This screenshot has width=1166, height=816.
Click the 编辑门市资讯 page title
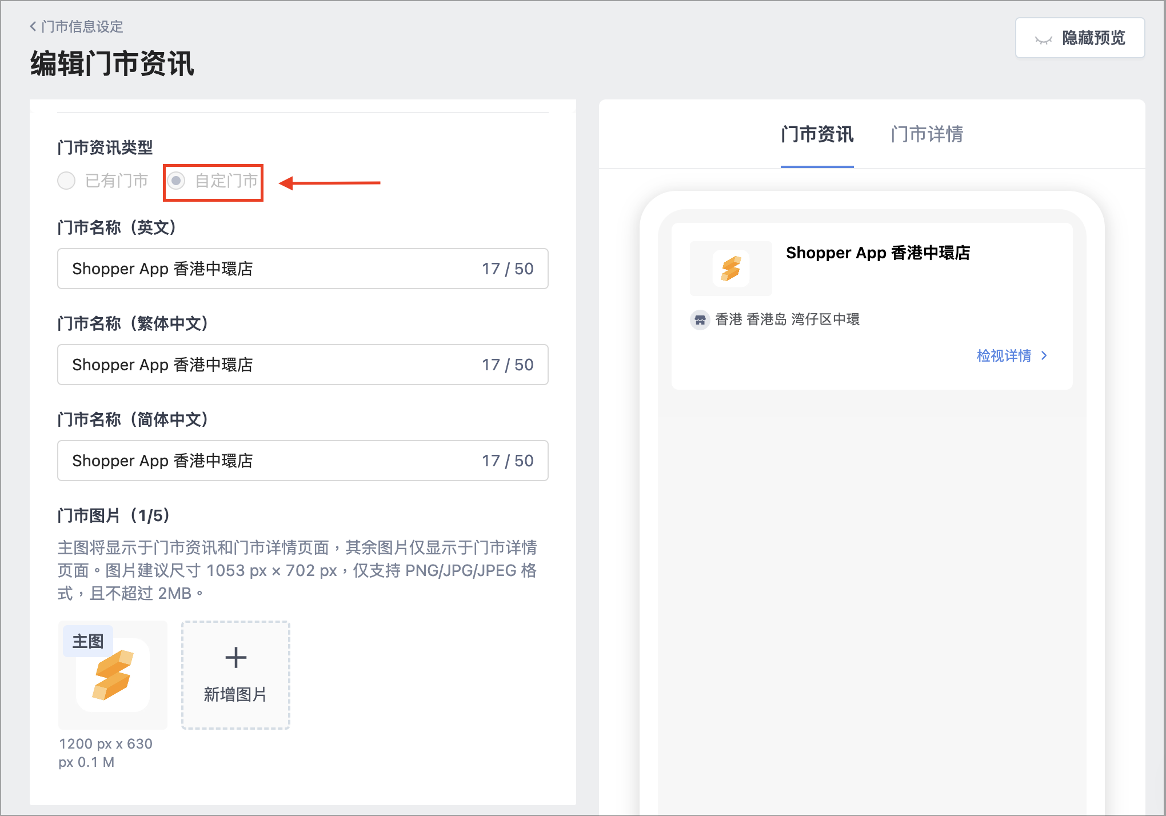tap(112, 63)
